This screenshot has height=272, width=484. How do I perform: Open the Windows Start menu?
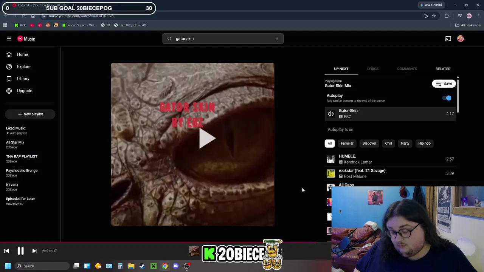pos(8,266)
